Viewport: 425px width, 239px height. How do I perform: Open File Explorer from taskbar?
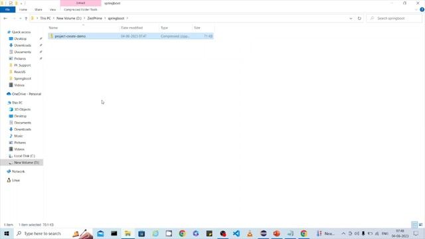127,234
